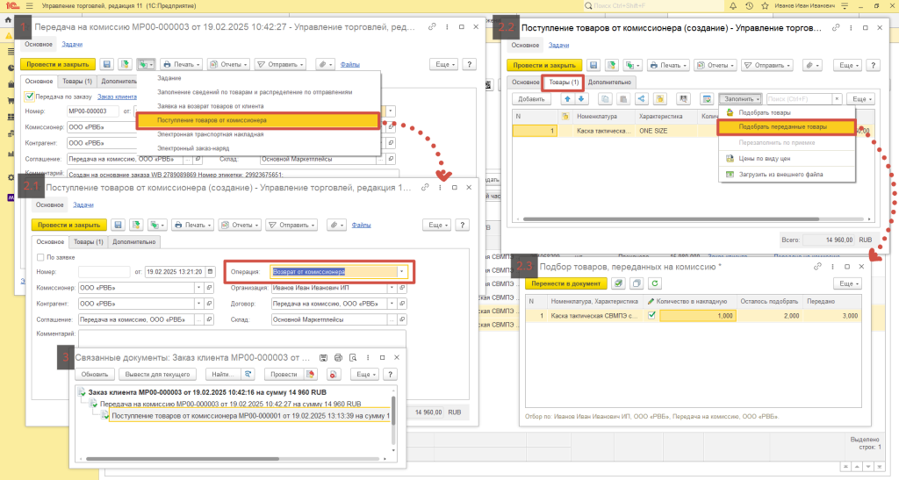Switch to Дополнительно tab in window 2.1
Viewport: 899px width, 480px height.
tap(134, 241)
